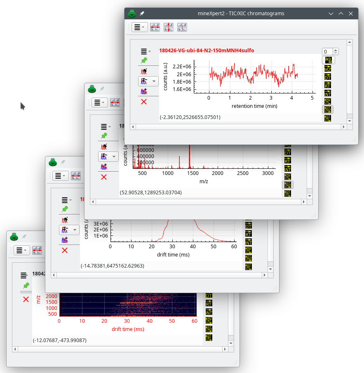Remove the chromatogram plot with red X
The height and width of the screenshot is (373, 364).
click(x=144, y=102)
